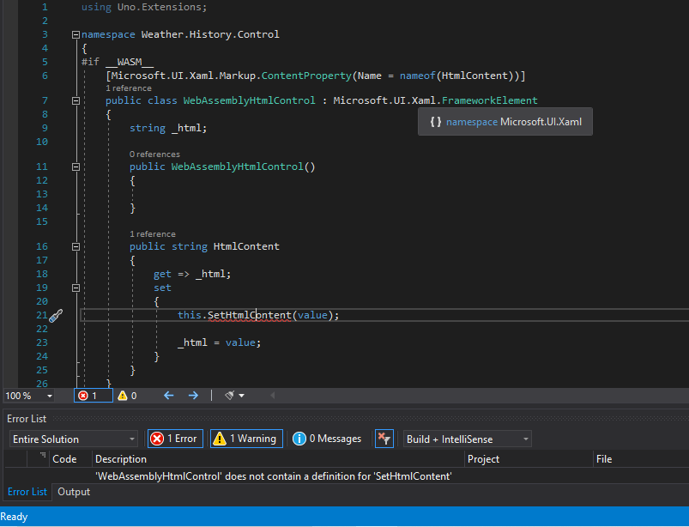The image size is (689, 527).
Task: Toggle the 0 Messages filter button
Action: point(326,439)
